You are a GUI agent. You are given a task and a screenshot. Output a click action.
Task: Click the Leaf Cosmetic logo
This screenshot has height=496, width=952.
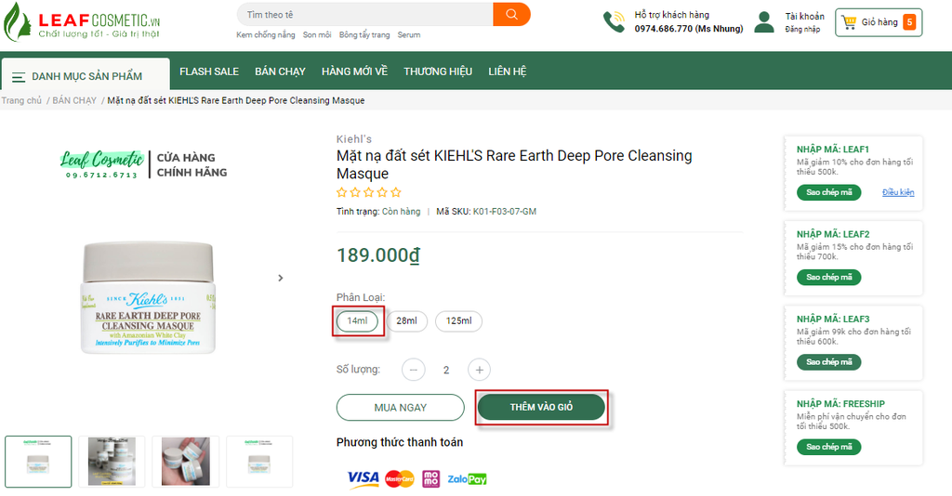click(82, 22)
